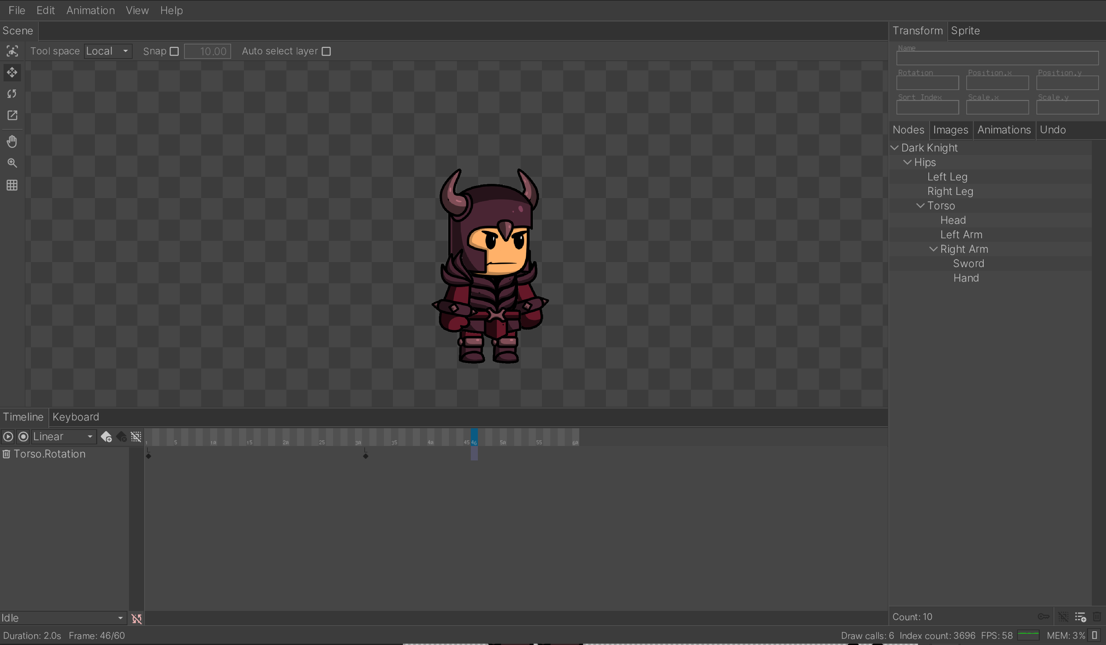This screenshot has width=1106, height=645.
Task: Switch to the Transform tab
Action: (x=917, y=31)
